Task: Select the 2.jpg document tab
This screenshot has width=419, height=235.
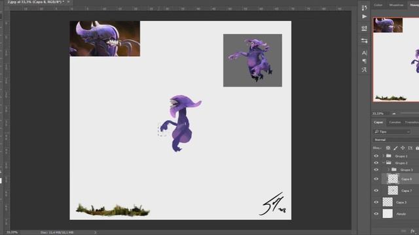Action: pos(35,2)
